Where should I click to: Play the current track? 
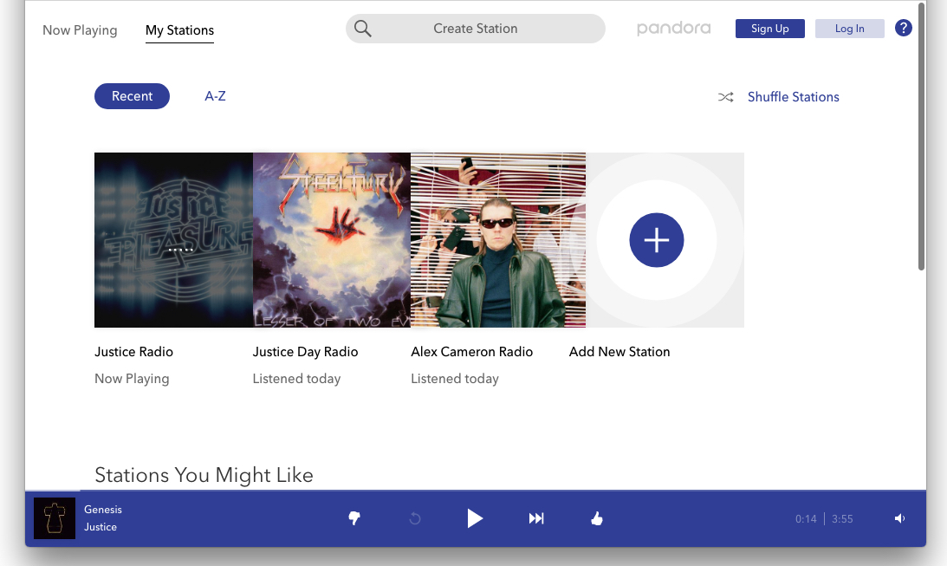475,518
